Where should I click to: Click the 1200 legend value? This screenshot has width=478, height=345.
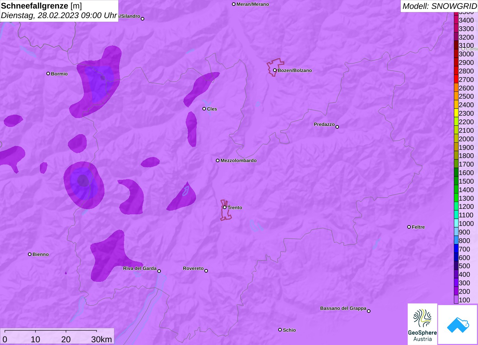click(x=466, y=206)
